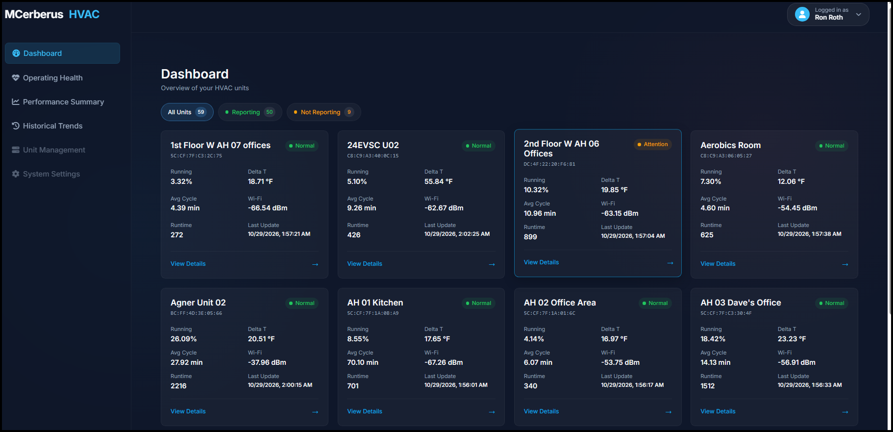Click Normal badge on Aerobics Room card
Screen dimensions: 893x432
pos(832,146)
